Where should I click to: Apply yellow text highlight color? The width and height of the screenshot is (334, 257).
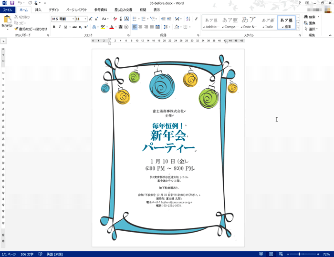[103, 27]
